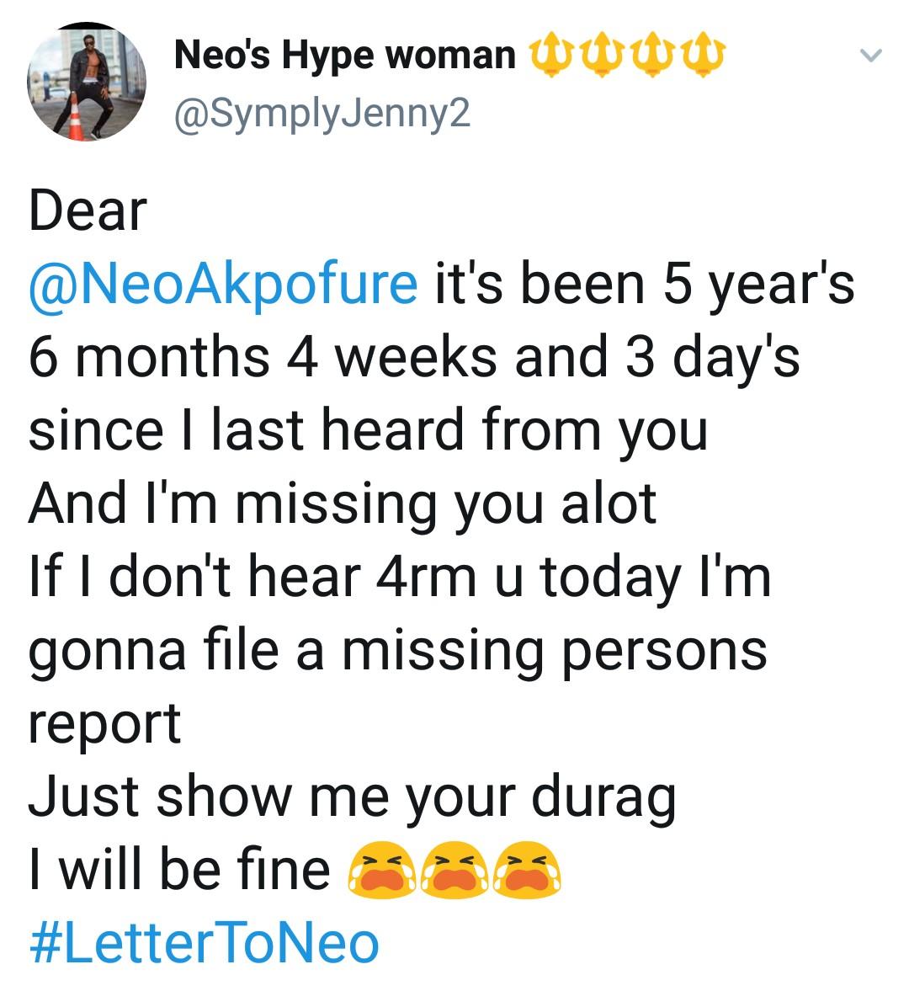Open the Neo's Hype woman display name

[344, 56]
